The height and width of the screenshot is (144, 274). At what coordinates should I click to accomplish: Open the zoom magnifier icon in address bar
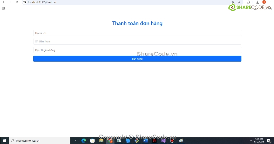click(x=233, y=2)
